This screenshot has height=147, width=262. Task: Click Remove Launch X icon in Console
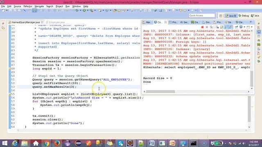click(x=207, y=27)
